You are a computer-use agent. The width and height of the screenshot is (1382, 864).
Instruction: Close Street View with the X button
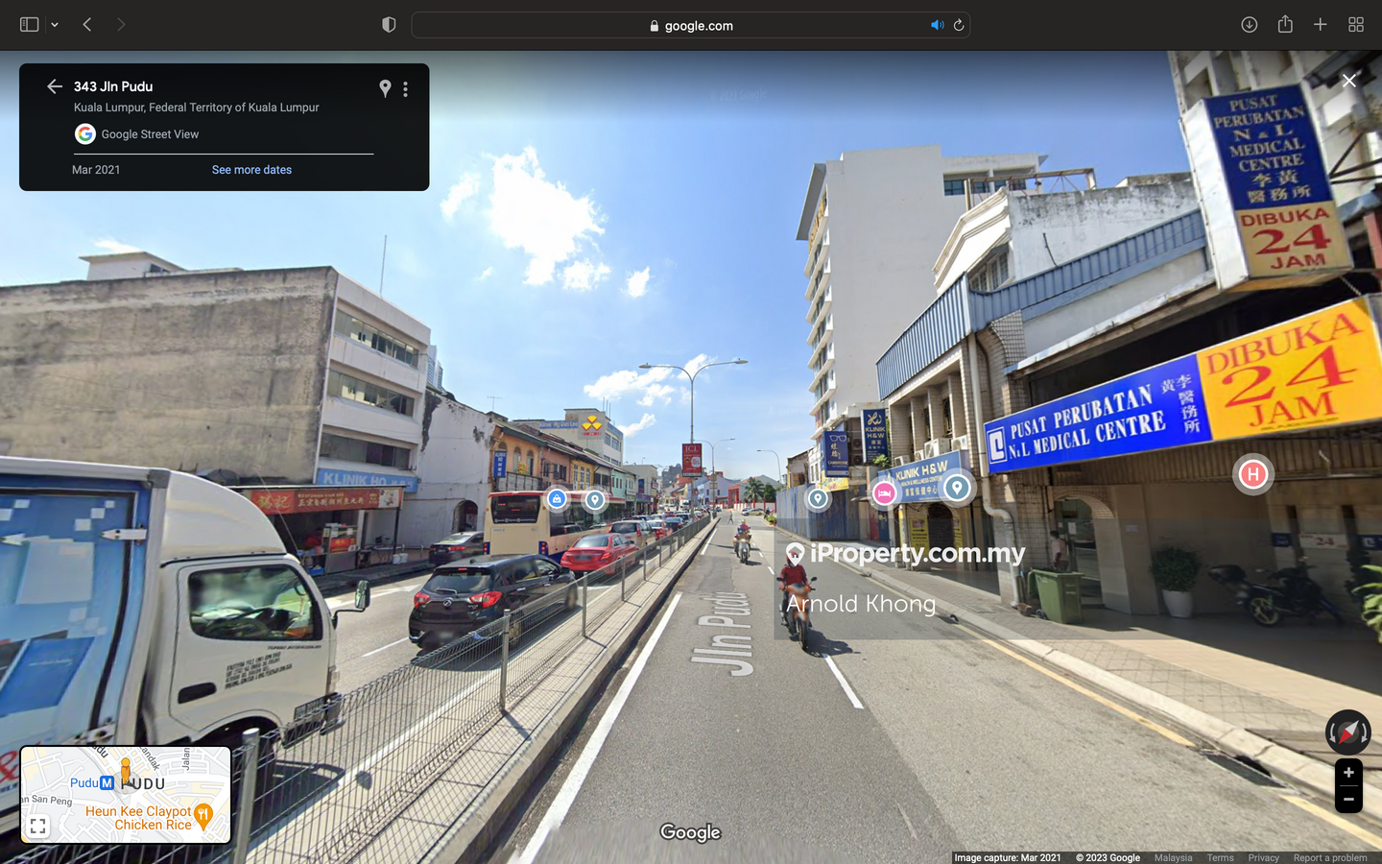pyautogui.click(x=1348, y=81)
